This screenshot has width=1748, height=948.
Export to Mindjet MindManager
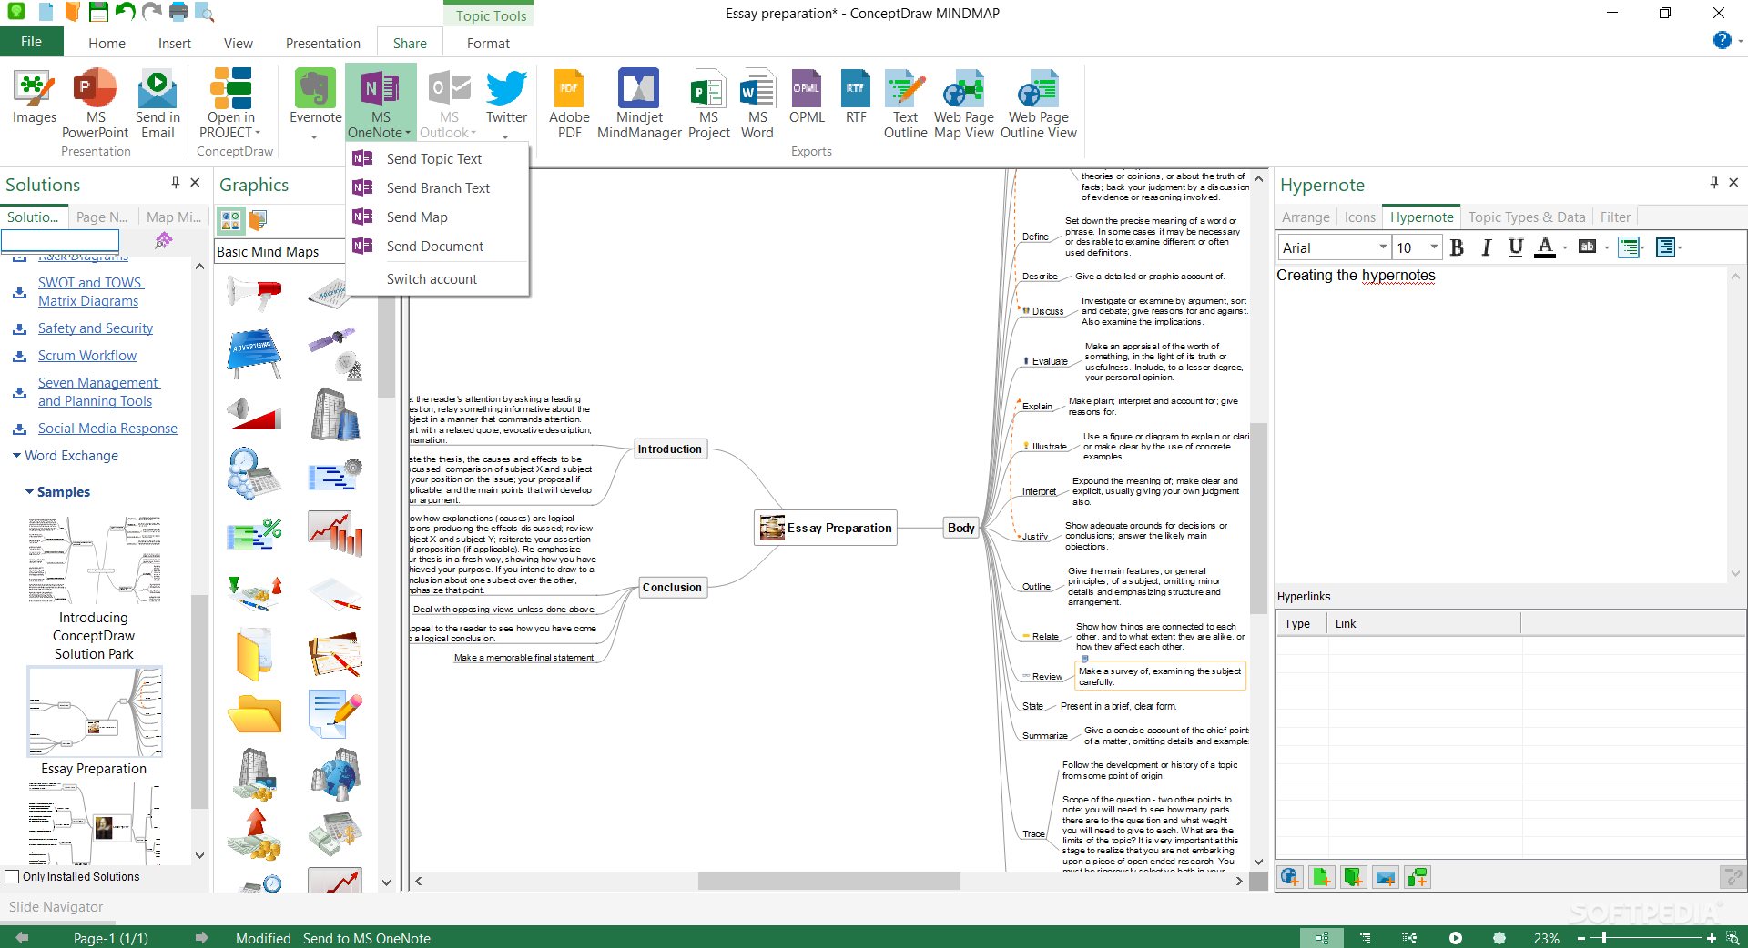639,103
